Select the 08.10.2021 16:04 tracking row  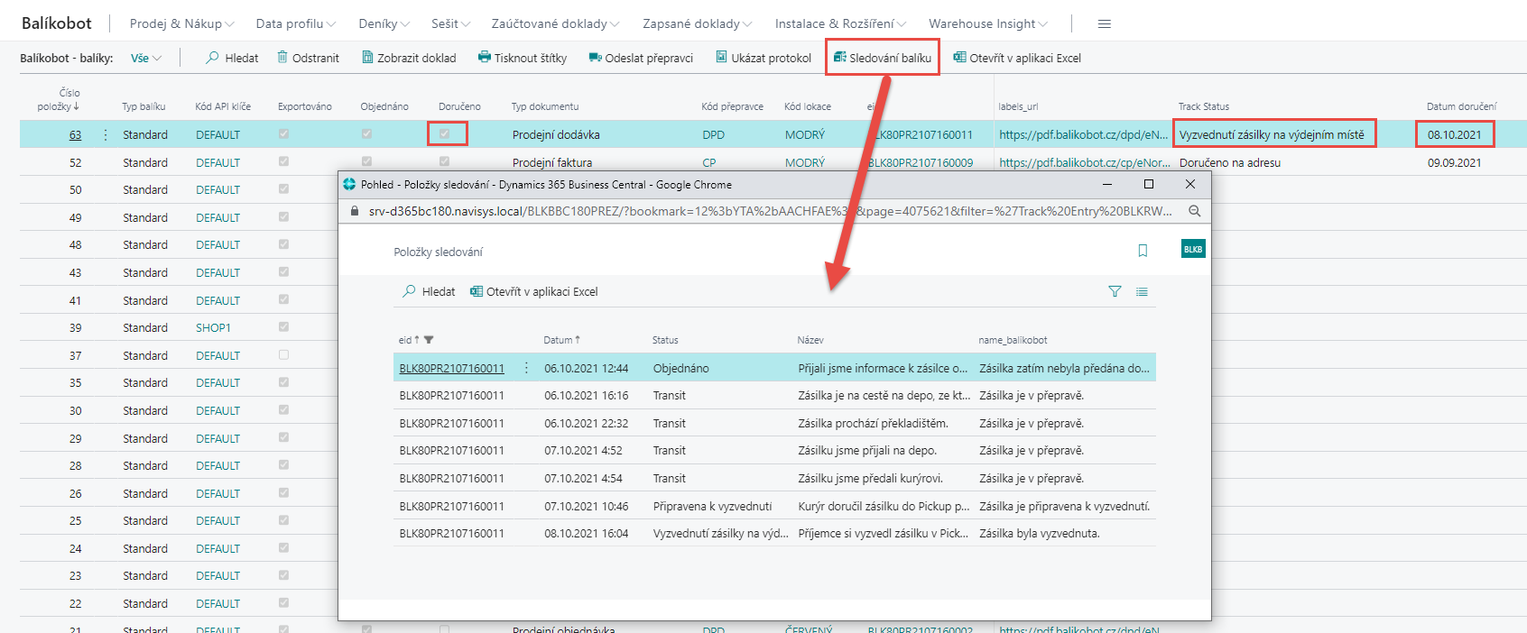coord(774,533)
